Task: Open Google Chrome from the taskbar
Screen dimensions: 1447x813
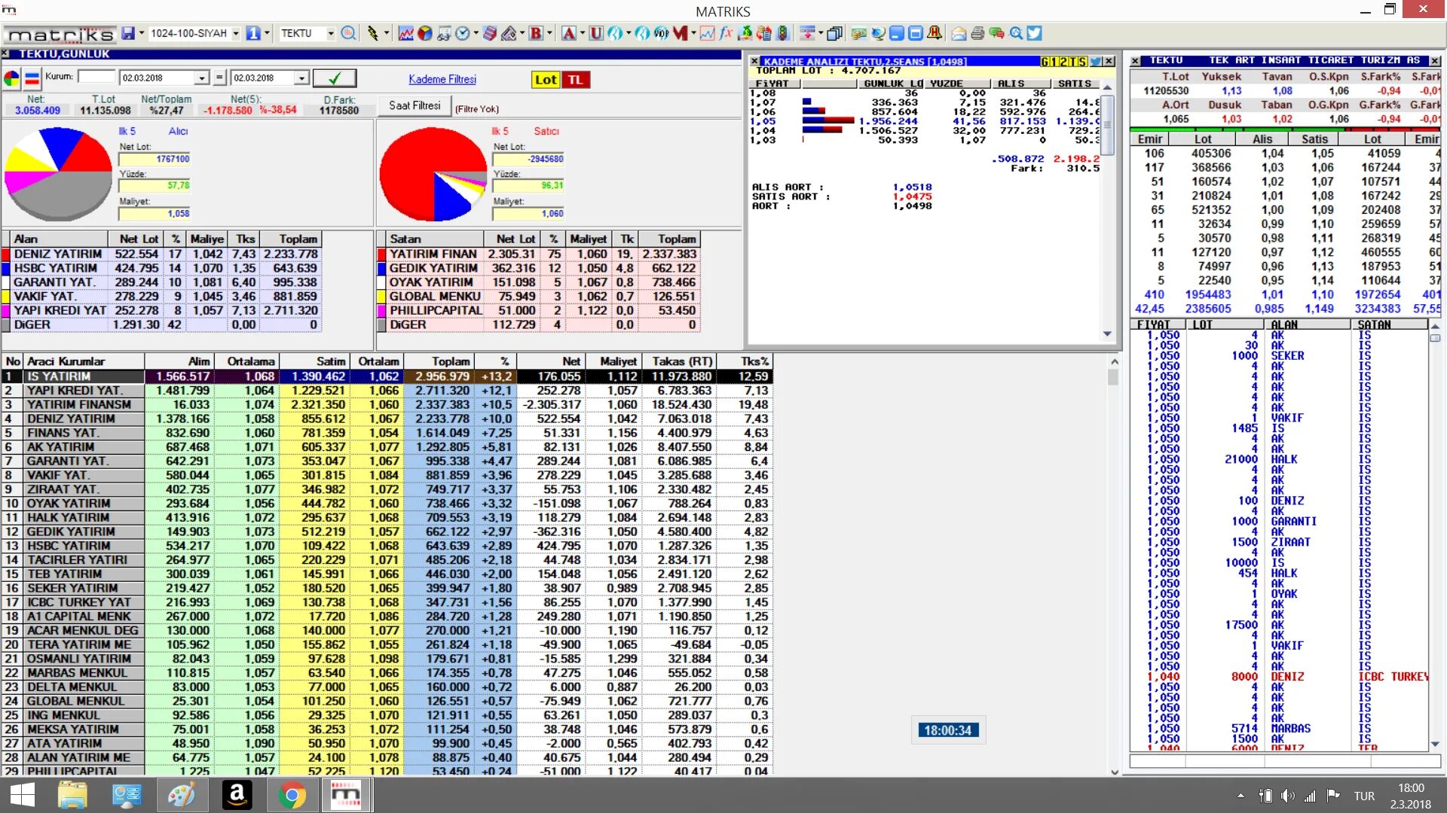Action: [292, 795]
